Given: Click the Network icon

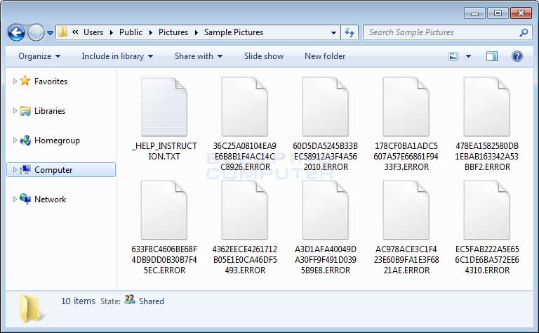Looking at the screenshot, I should click(x=25, y=199).
